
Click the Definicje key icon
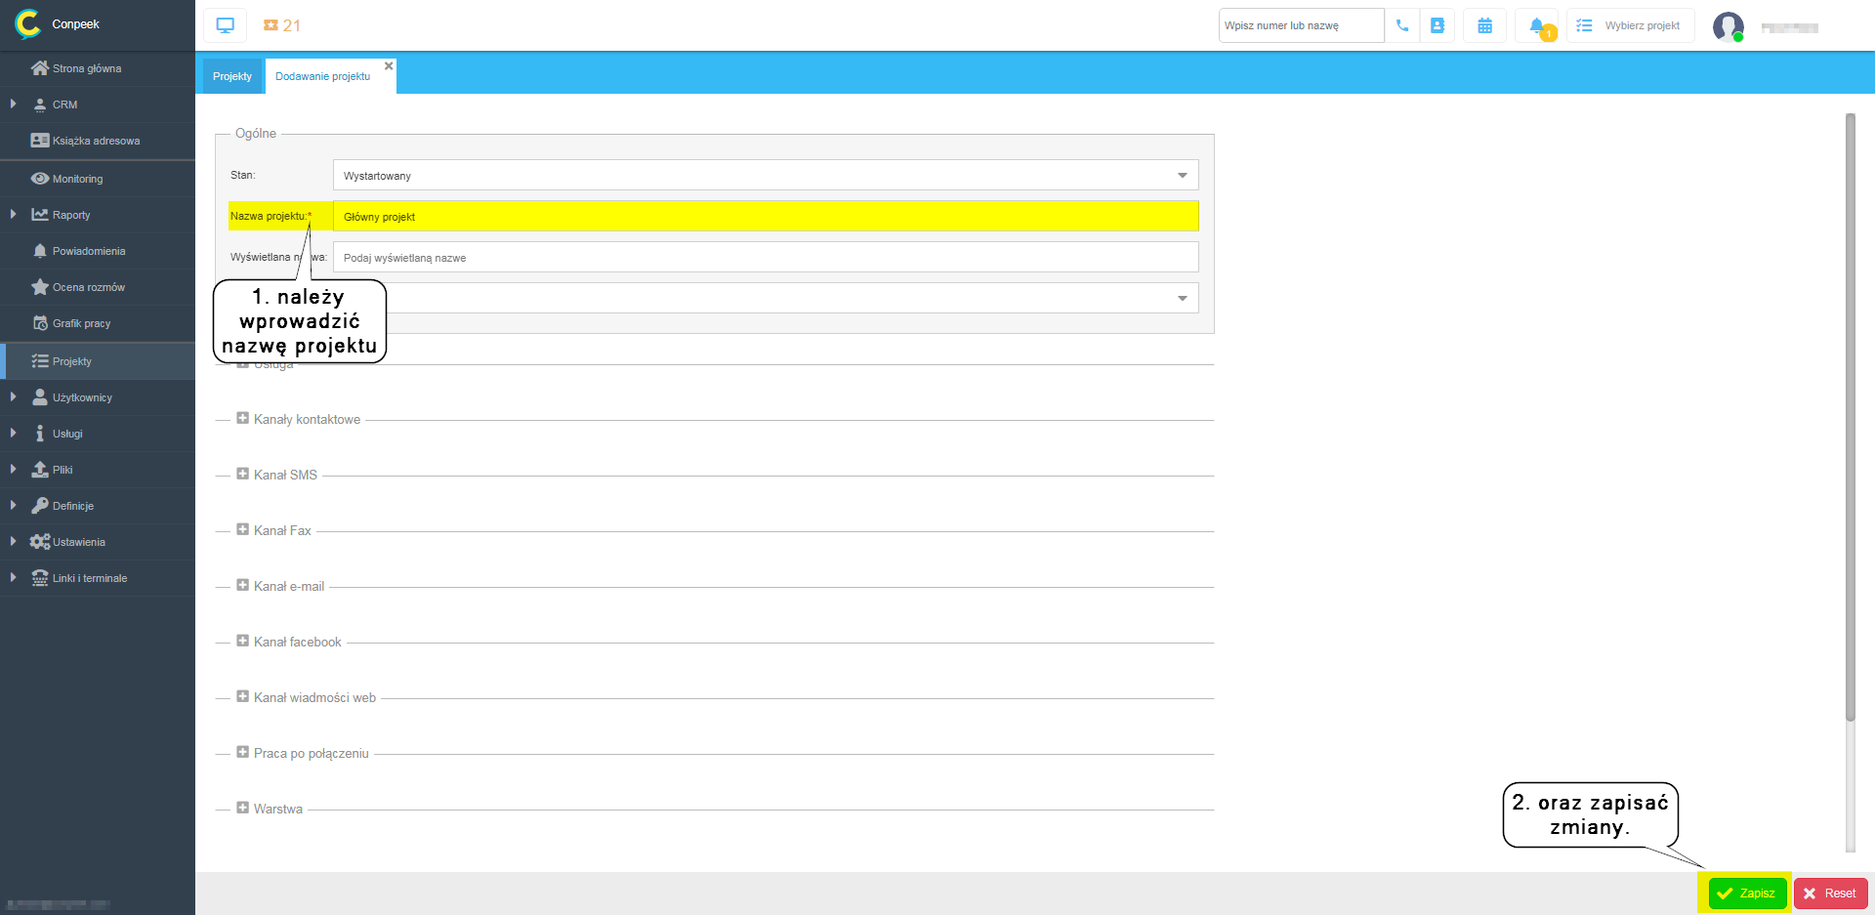(40, 506)
